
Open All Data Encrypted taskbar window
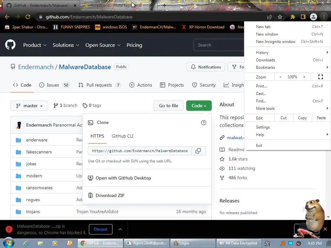239,243
